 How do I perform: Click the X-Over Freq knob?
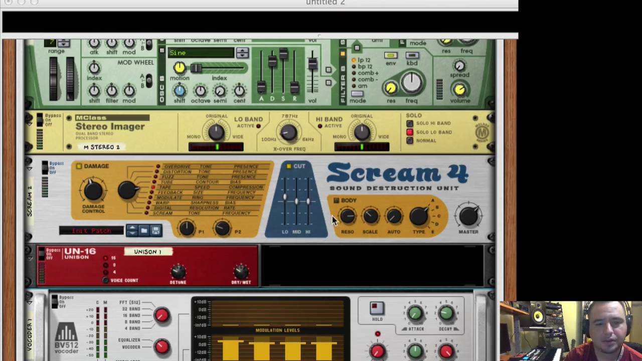coord(288,132)
